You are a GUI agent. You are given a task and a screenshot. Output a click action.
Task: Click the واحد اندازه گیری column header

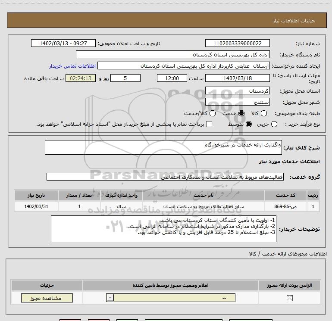[x=121, y=195]
